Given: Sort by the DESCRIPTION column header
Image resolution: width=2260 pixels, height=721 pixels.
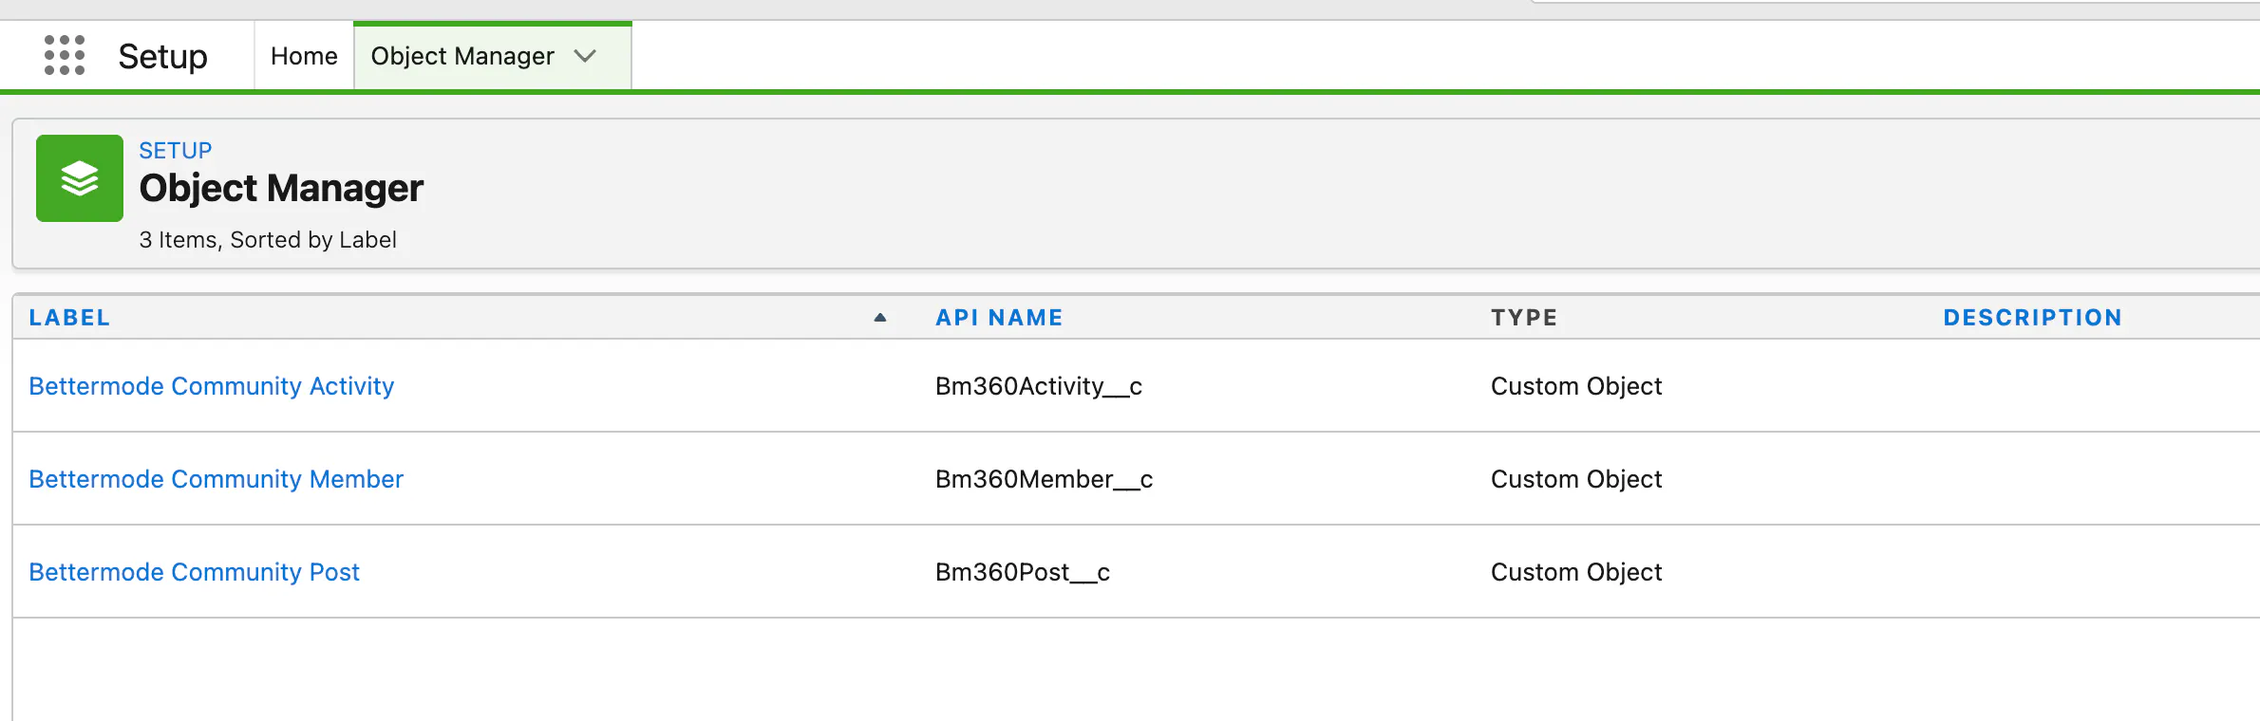Looking at the screenshot, I should [2032, 318].
